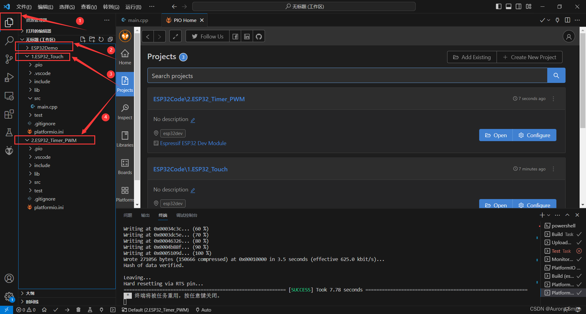
Task: Select powershell terminal in terminal list
Action: pyautogui.click(x=563, y=226)
